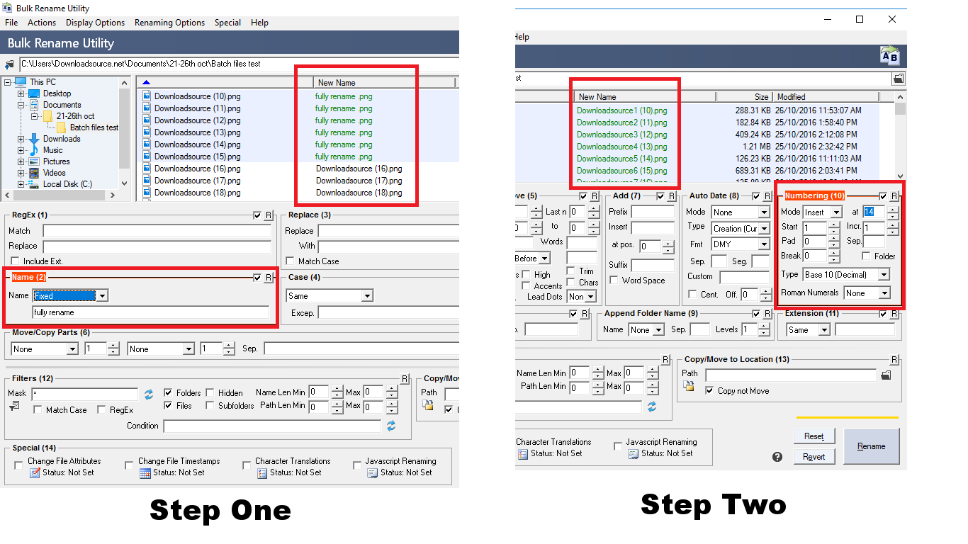Tick Match Case in the Replace (3) group
This screenshot has width=968, height=544.
290,261
